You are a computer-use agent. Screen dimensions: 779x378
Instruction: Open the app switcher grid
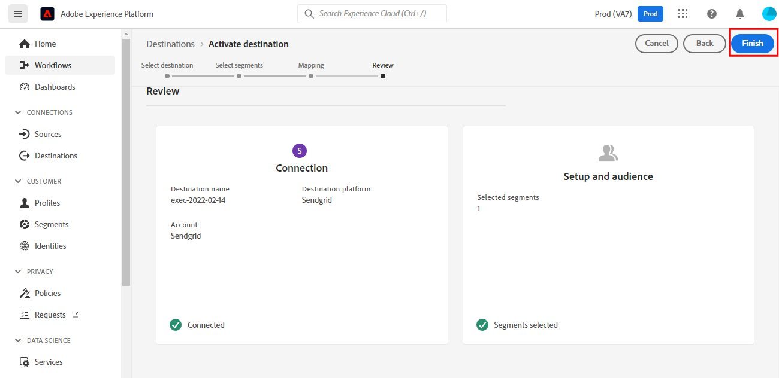coord(683,14)
